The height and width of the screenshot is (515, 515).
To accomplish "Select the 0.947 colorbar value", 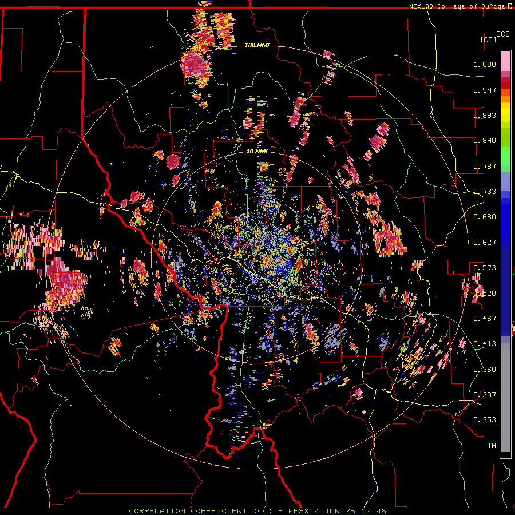I will coord(485,90).
